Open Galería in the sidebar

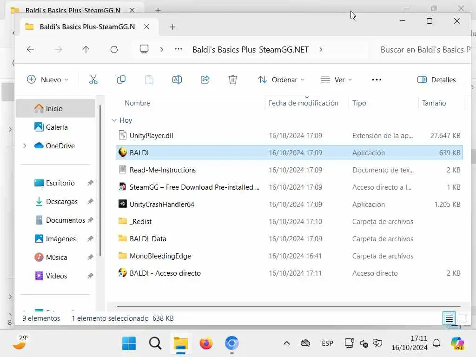point(56,127)
